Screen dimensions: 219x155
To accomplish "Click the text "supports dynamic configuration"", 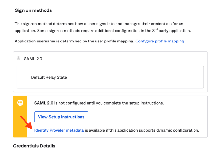I will coord(161,130).
